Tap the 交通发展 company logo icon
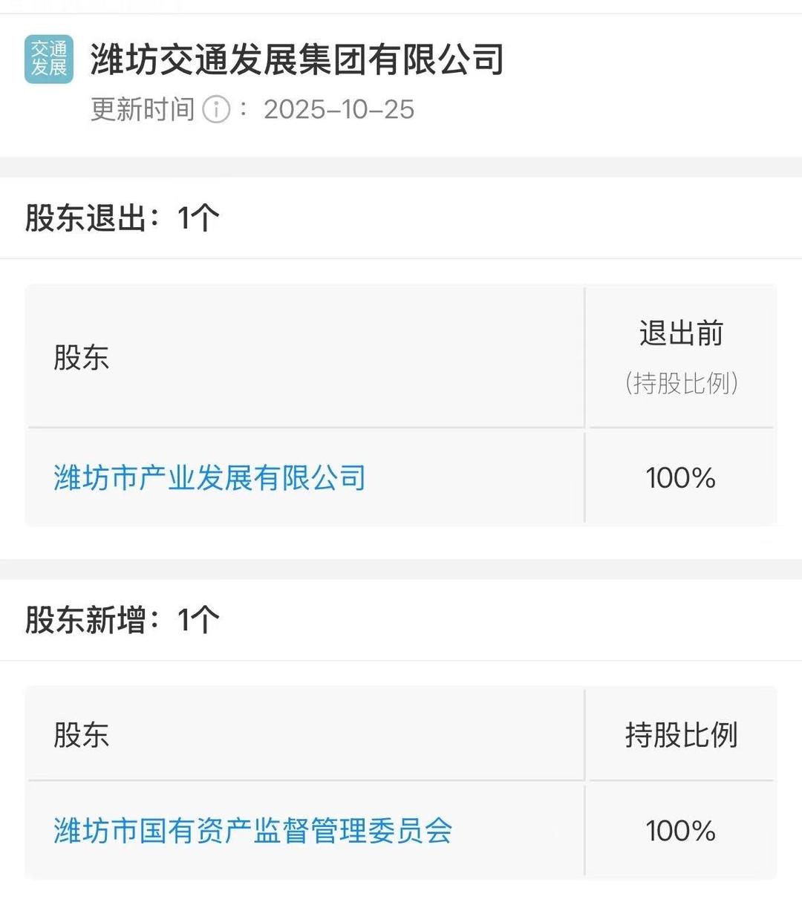Screen dimensions: 802x908 click(x=49, y=59)
